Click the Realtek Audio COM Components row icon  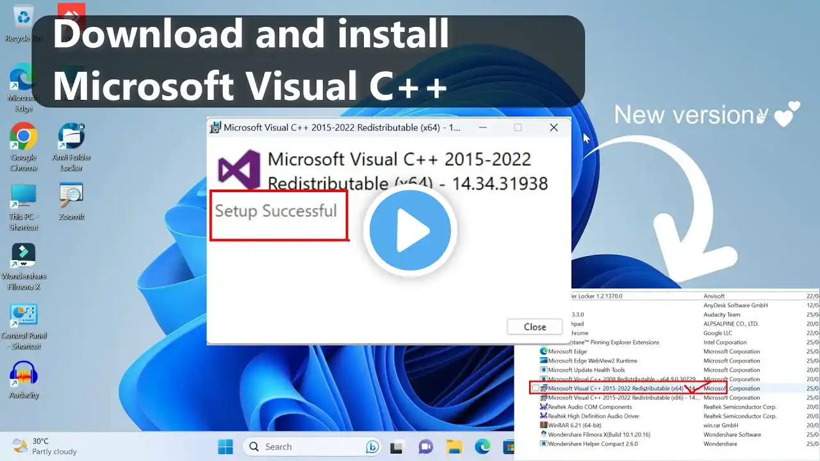[x=544, y=407]
